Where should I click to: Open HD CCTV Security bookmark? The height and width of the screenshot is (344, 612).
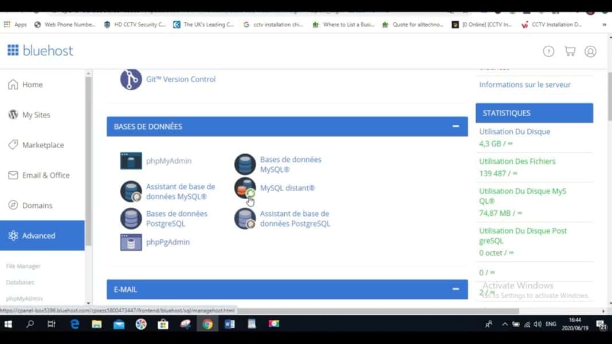(135, 25)
